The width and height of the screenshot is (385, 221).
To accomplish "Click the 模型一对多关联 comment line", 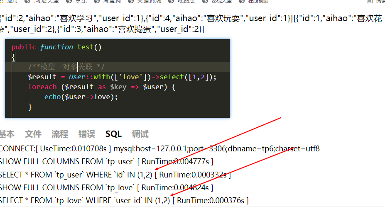I will point(66,67).
